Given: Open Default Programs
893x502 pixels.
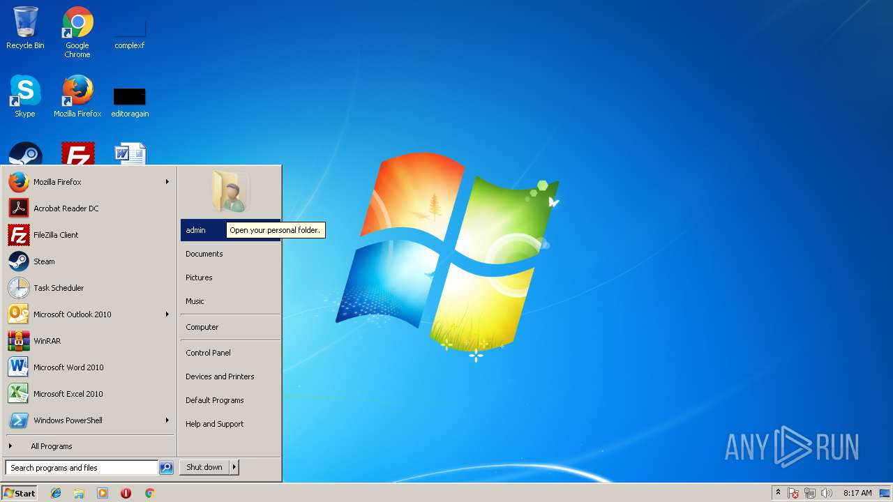Looking at the screenshot, I should point(230,400).
